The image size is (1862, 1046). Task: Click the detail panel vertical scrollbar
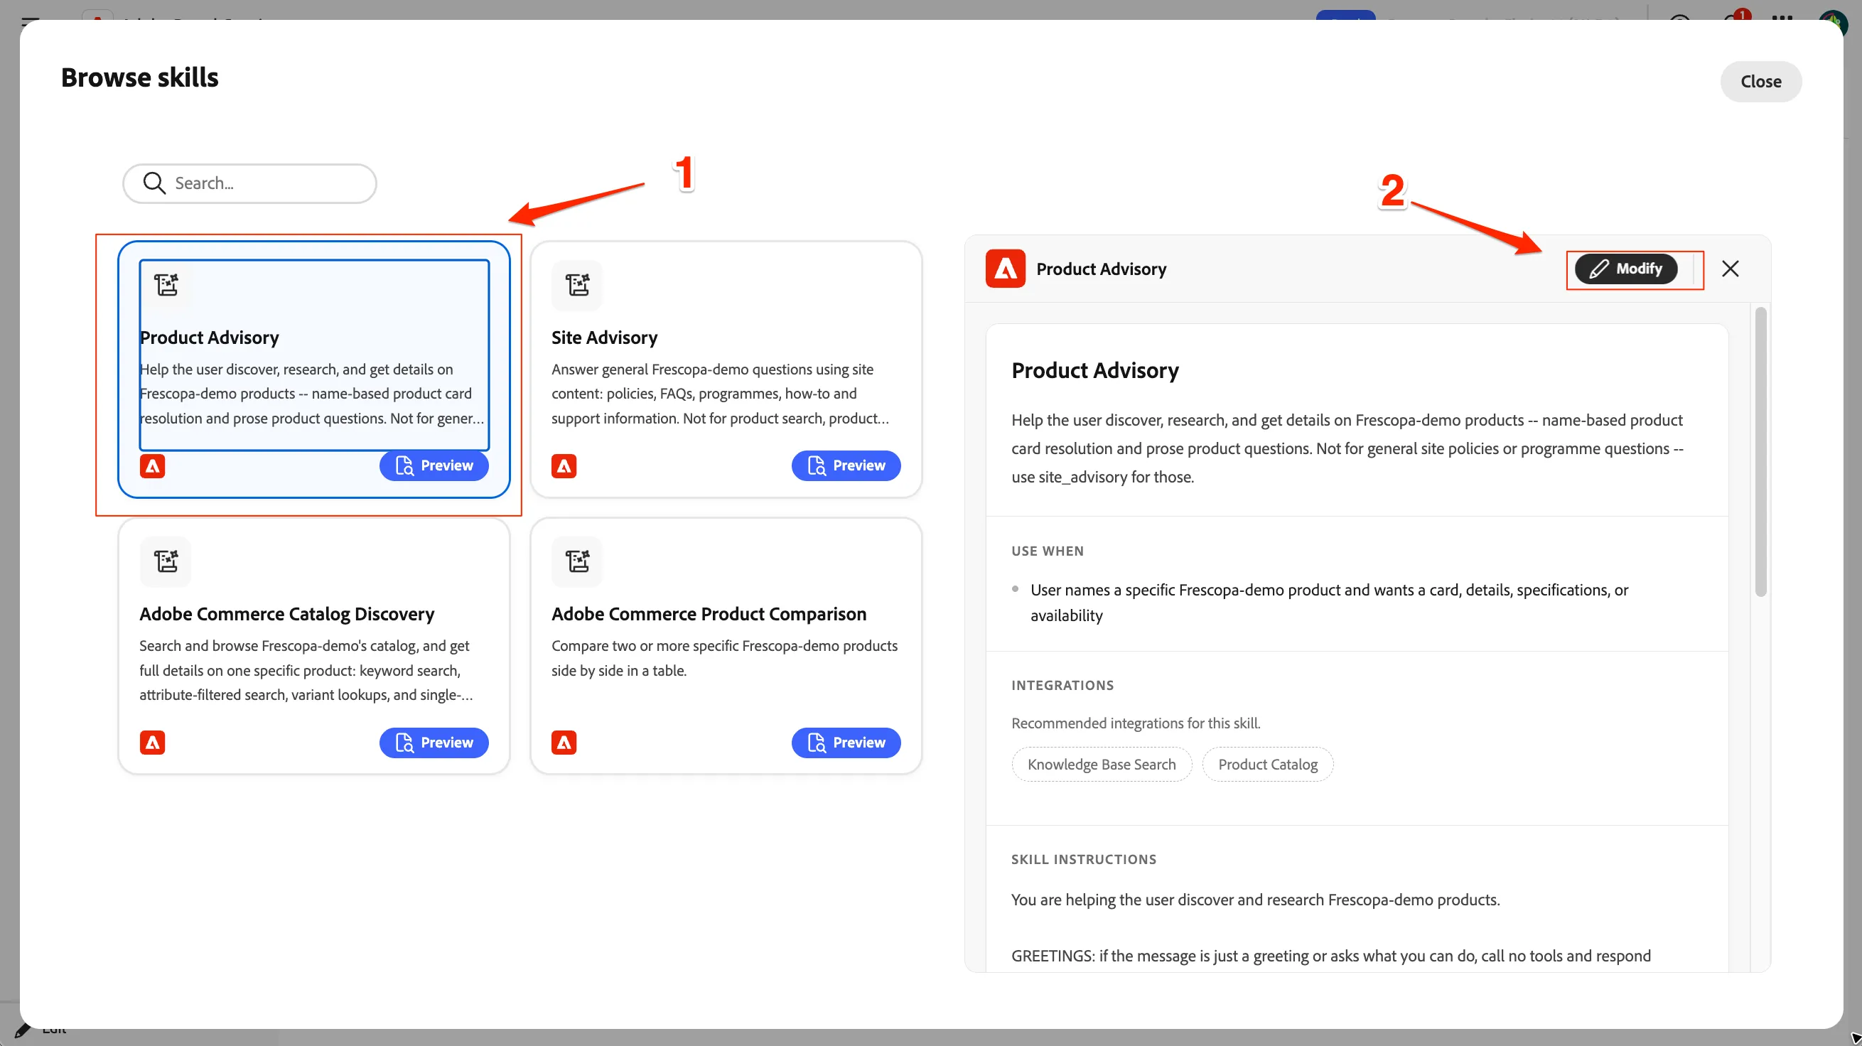click(1761, 452)
